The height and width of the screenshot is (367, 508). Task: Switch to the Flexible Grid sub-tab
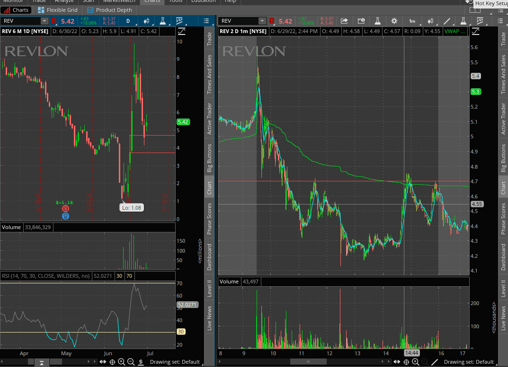(58, 10)
